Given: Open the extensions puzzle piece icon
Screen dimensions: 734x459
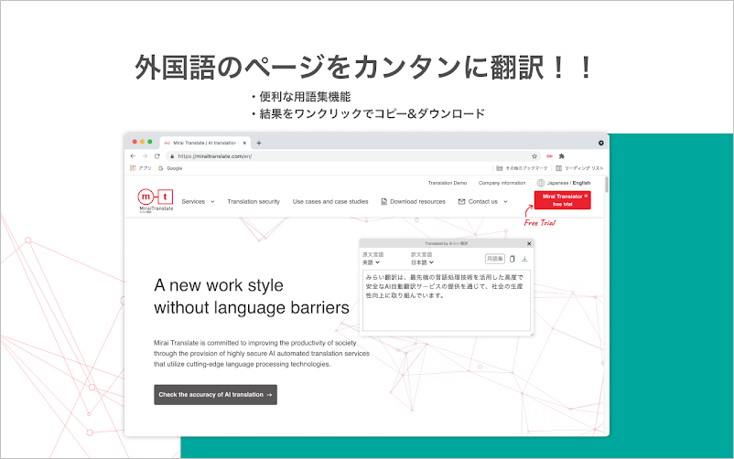Looking at the screenshot, I should coord(562,156).
